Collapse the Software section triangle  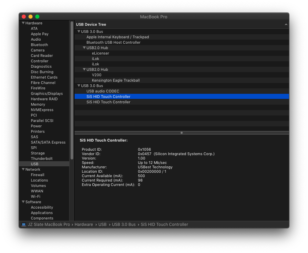pos(23,202)
